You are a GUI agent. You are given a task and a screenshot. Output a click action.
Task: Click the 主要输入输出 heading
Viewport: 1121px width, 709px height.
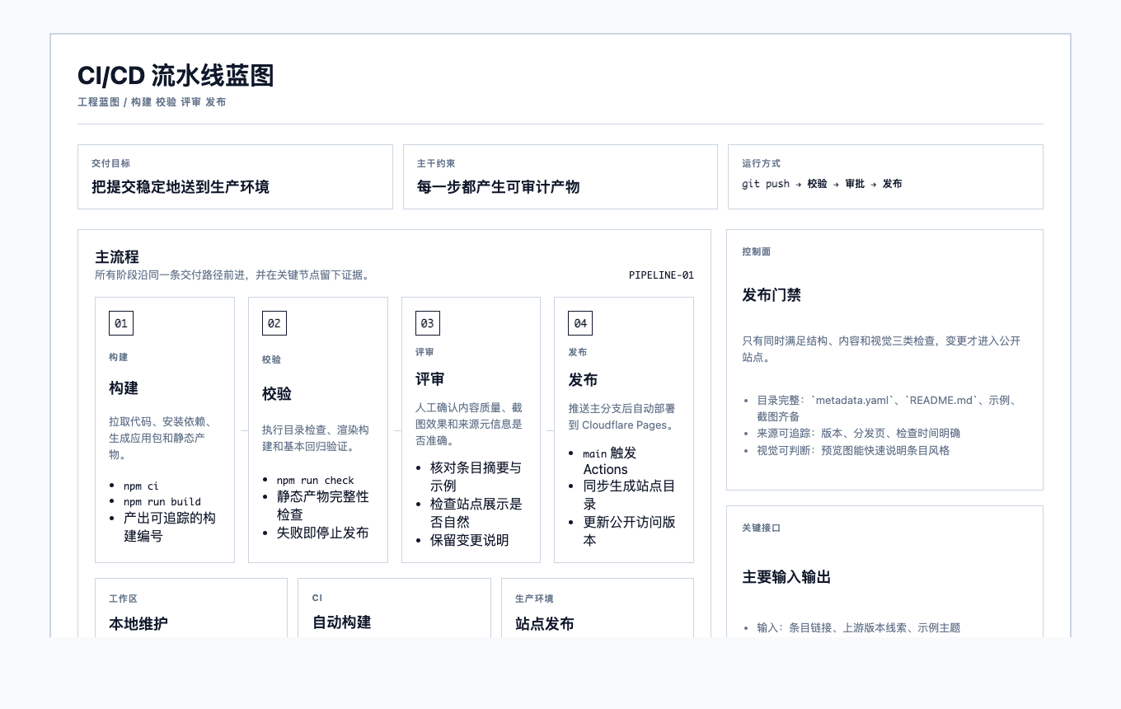pos(786,577)
